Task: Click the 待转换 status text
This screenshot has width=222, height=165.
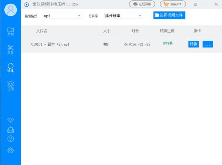Action: (x=168, y=44)
